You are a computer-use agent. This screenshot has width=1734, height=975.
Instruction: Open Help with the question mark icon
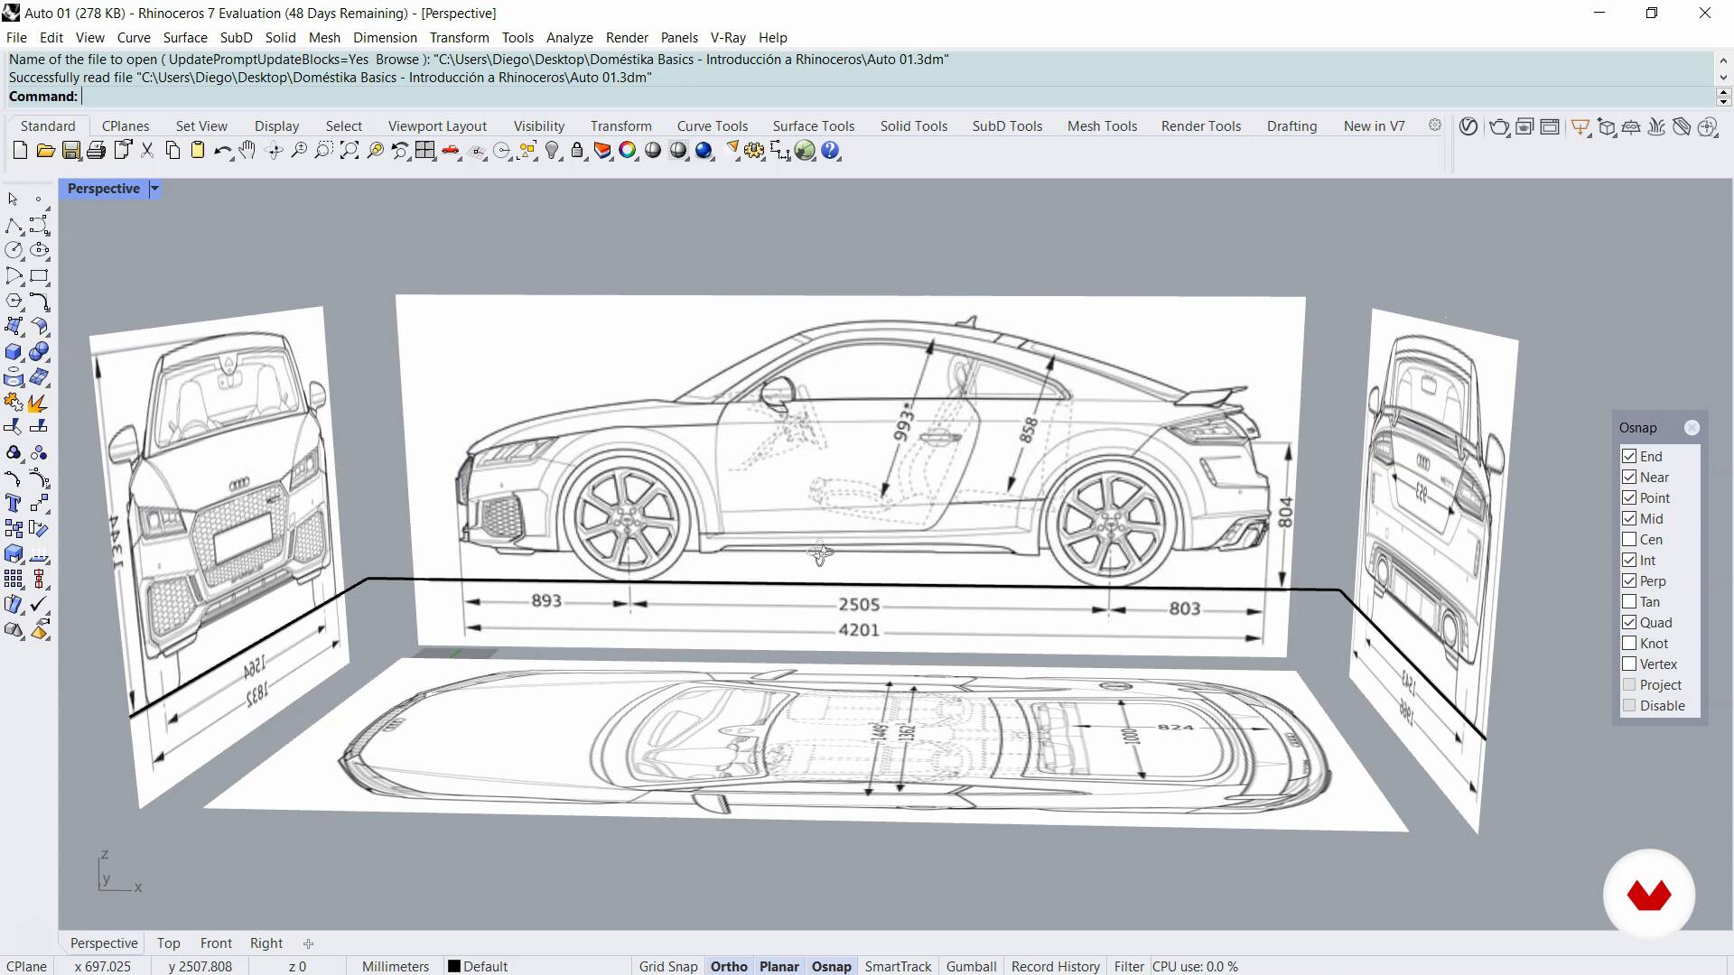831,151
